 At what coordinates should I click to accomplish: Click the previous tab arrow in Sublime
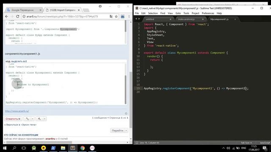click(136, 19)
